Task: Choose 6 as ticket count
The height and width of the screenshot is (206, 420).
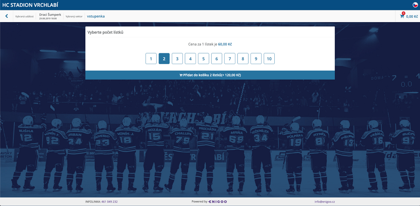Action: (217, 59)
